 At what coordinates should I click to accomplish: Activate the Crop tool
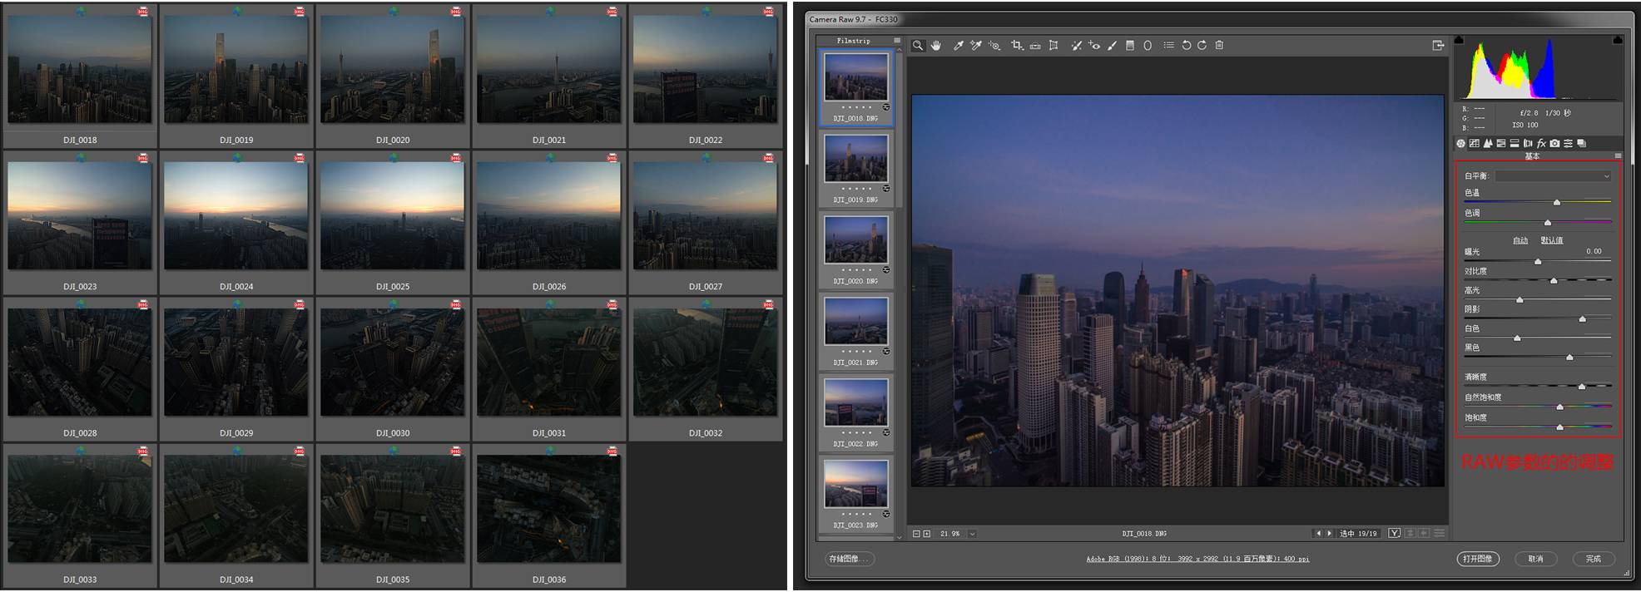click(1016, 46)
